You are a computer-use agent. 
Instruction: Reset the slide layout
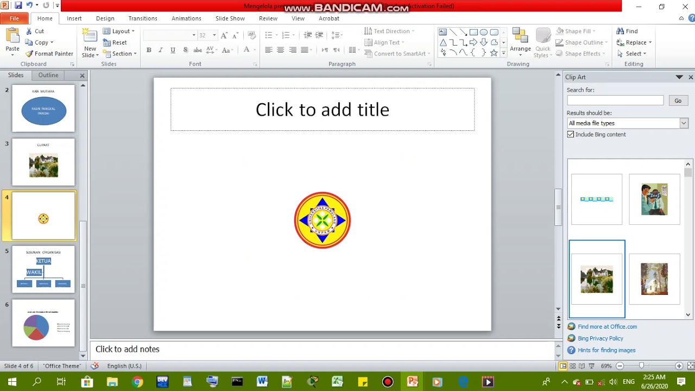115,42
